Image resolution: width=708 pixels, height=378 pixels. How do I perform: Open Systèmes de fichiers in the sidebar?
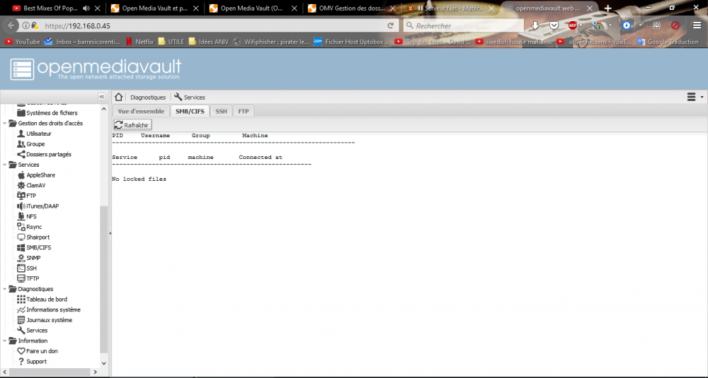47,112
